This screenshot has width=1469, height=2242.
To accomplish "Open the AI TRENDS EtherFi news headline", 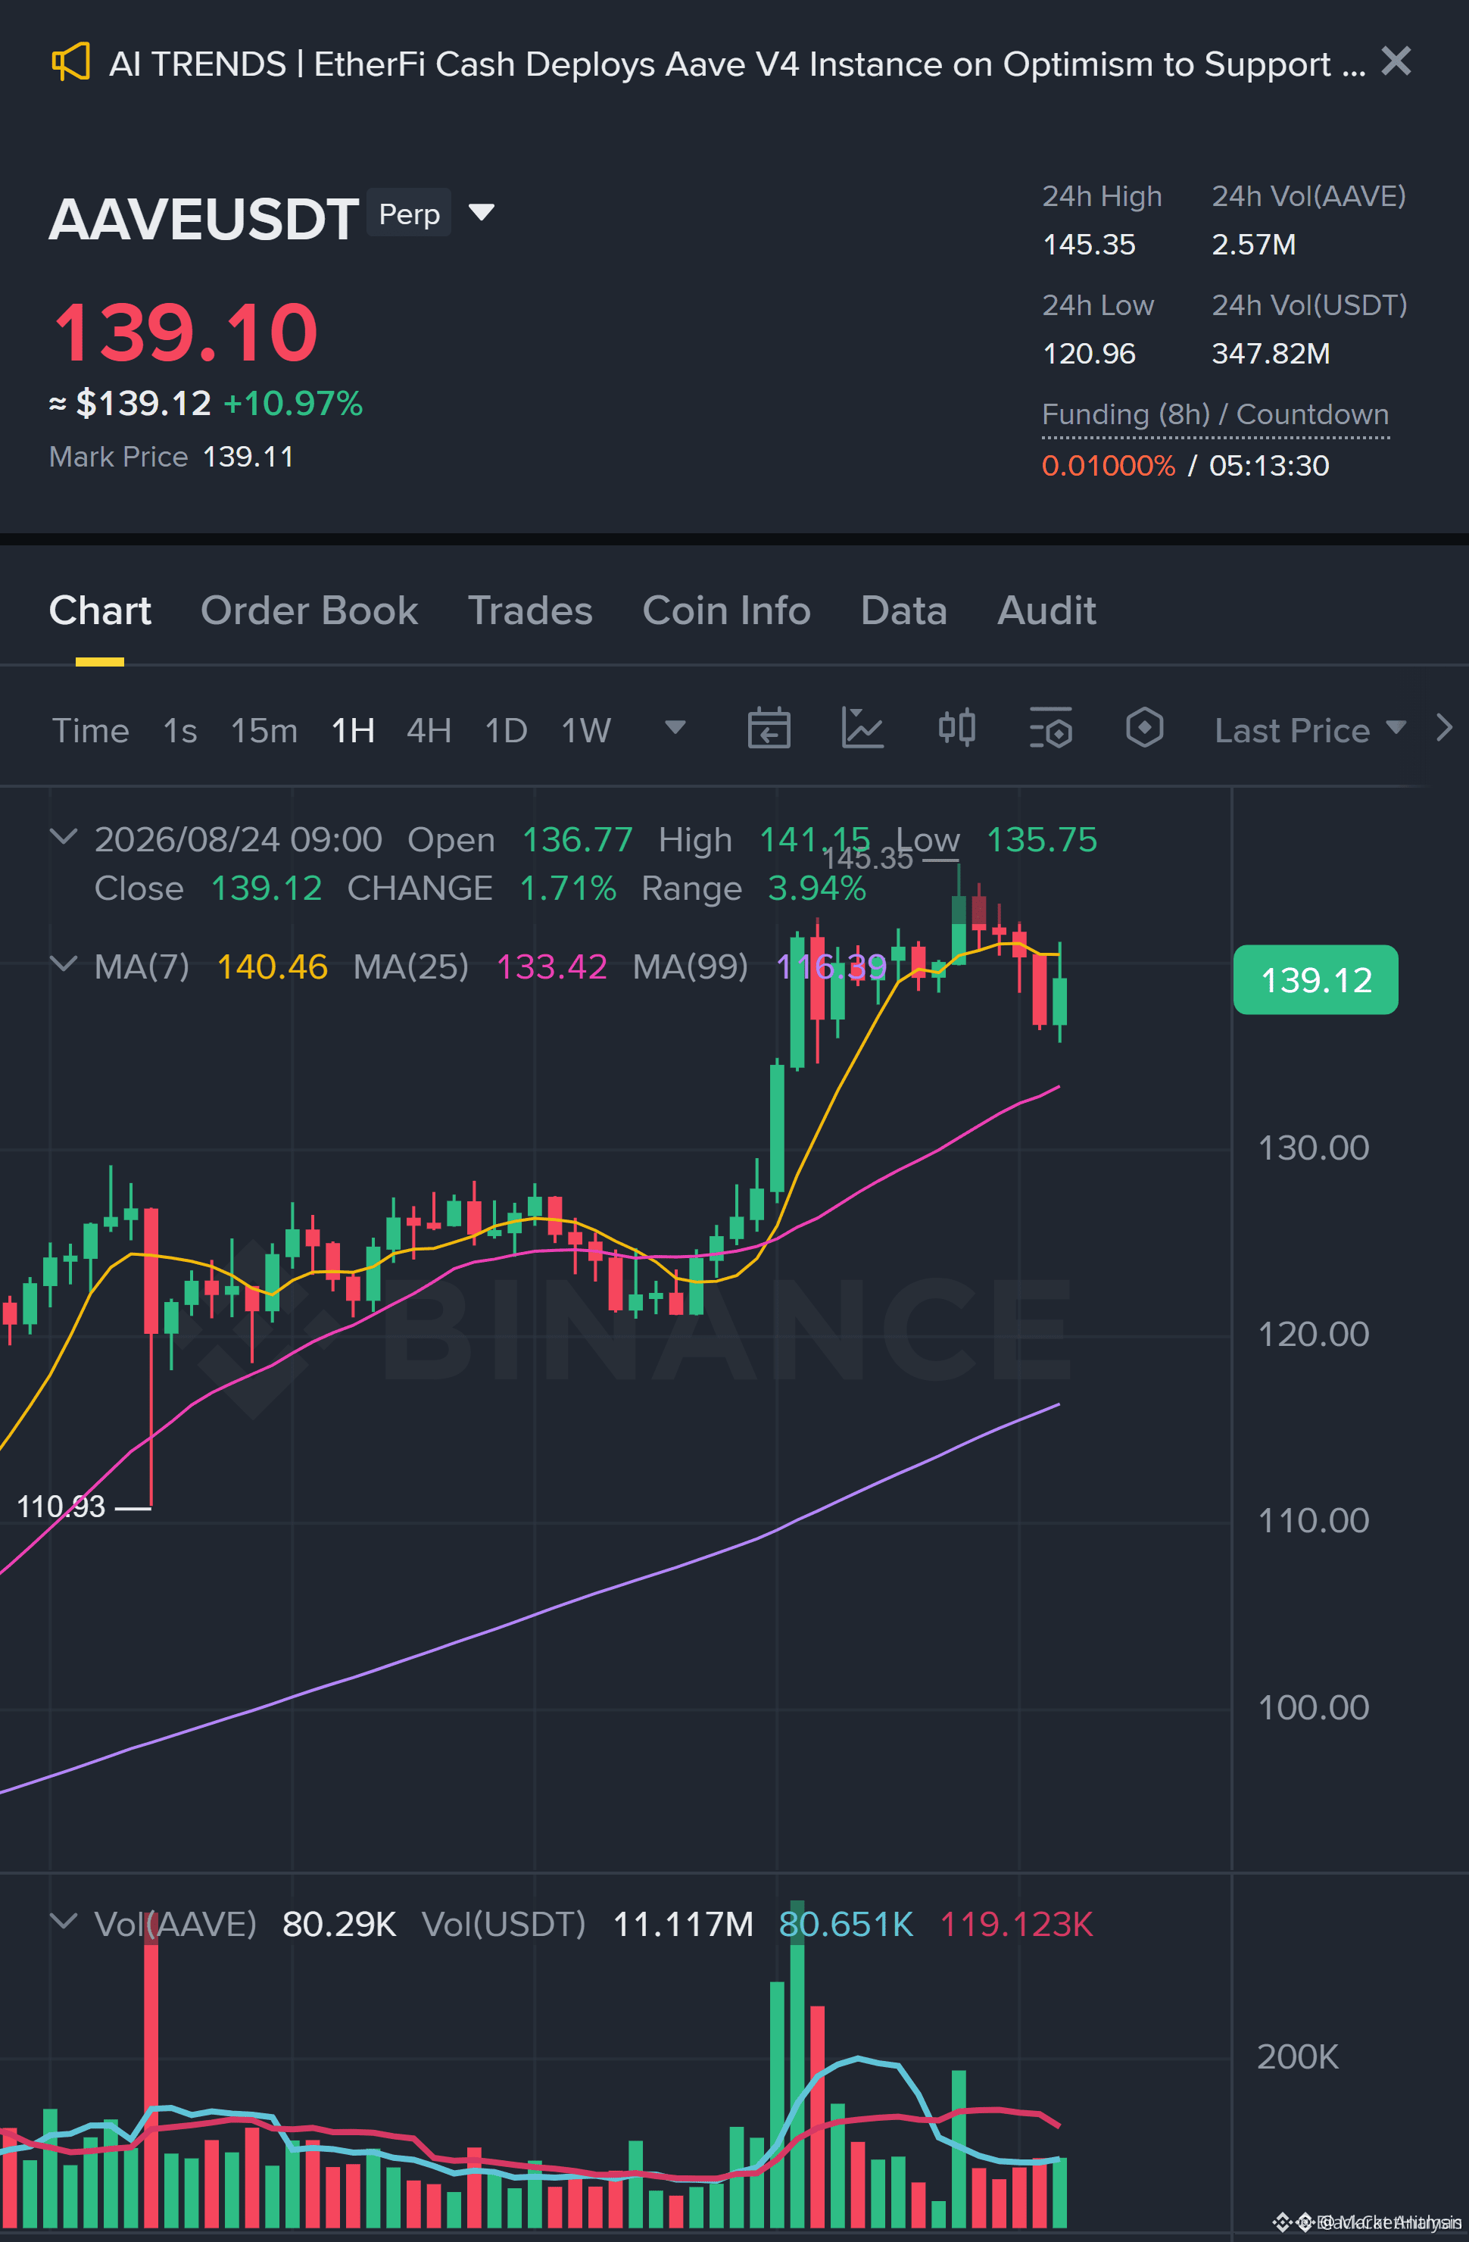I will click(736, 64).
